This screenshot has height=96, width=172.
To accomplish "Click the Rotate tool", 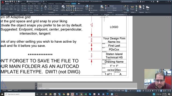I will pyautogui.click(x=30, y=6).
